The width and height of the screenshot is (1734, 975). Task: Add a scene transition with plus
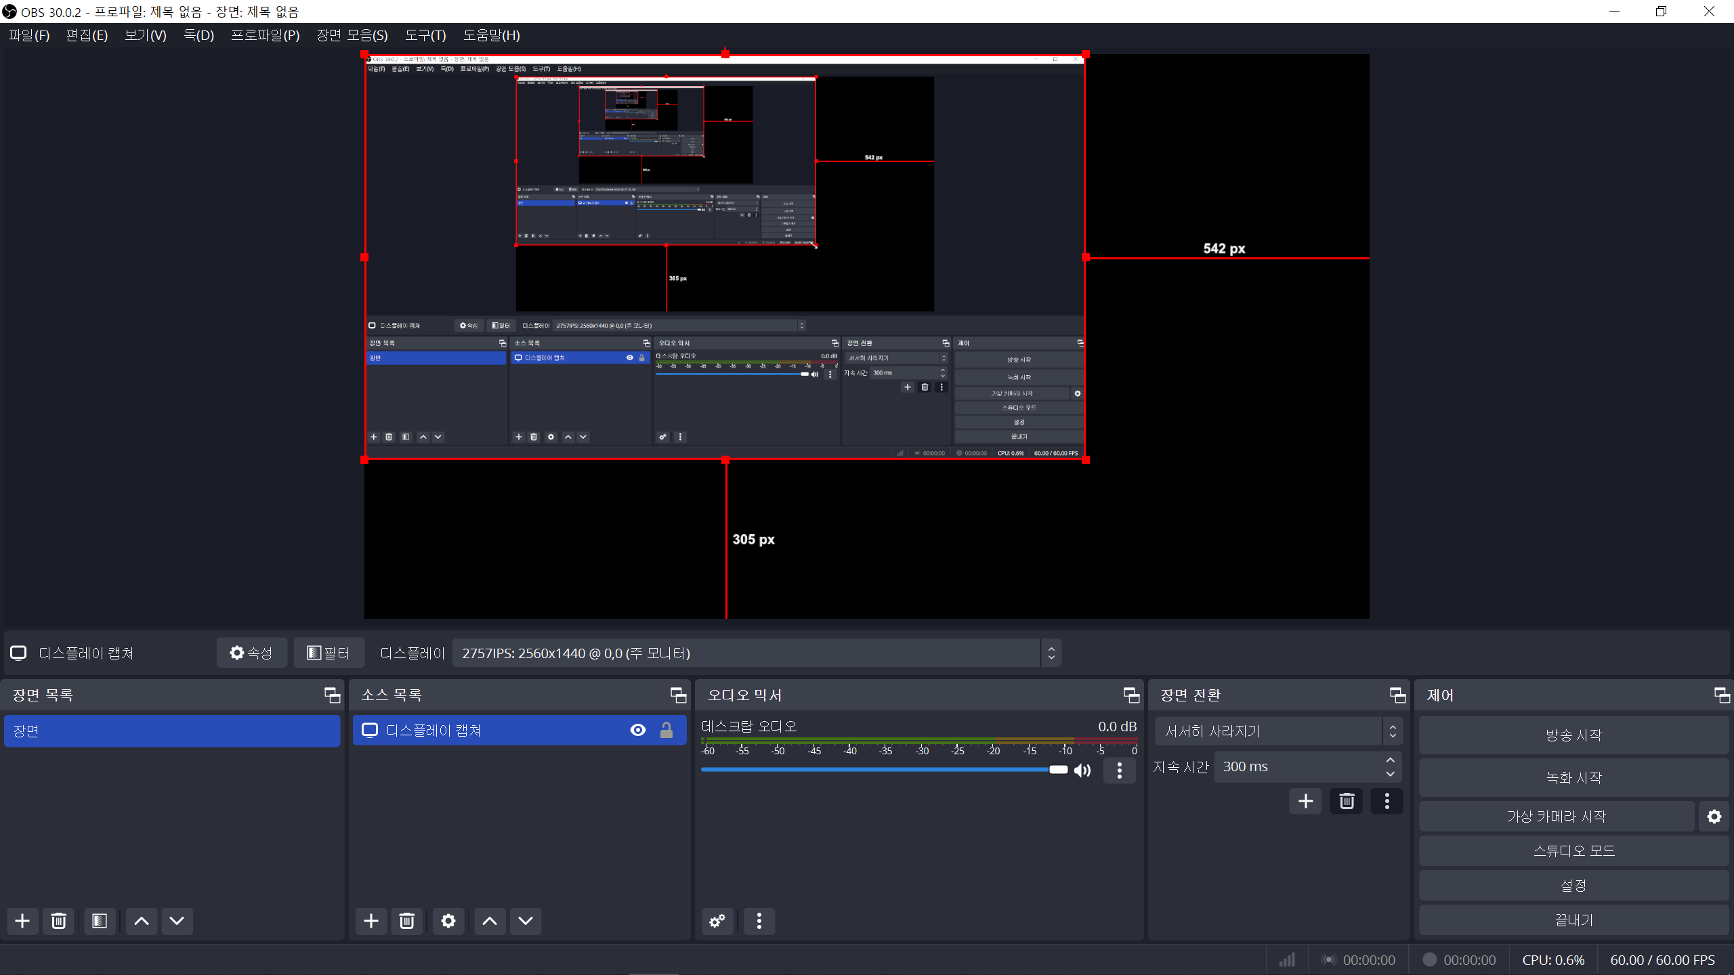tap(1306, 802)
